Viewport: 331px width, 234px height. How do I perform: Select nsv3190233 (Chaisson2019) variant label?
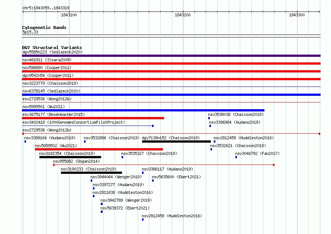point(89,169)
